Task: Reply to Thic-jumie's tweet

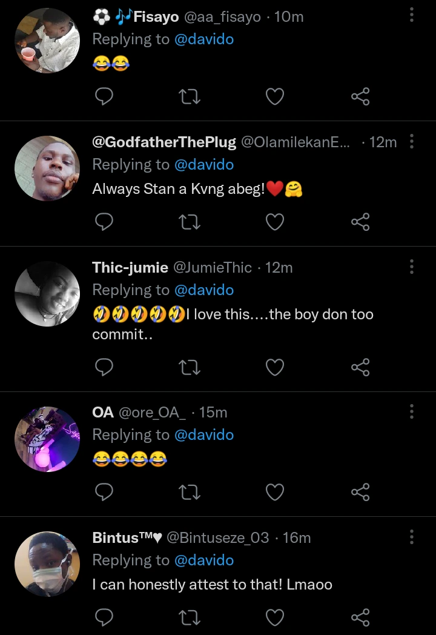Action: coord(105,367)
